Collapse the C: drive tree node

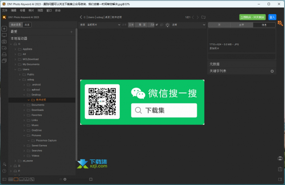point(11,44)
